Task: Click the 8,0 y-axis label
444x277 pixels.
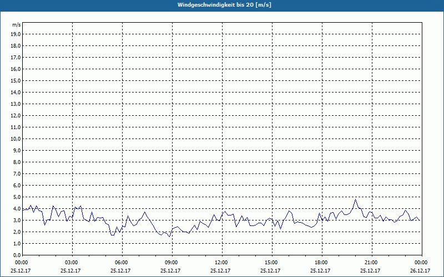Action: 17,162
